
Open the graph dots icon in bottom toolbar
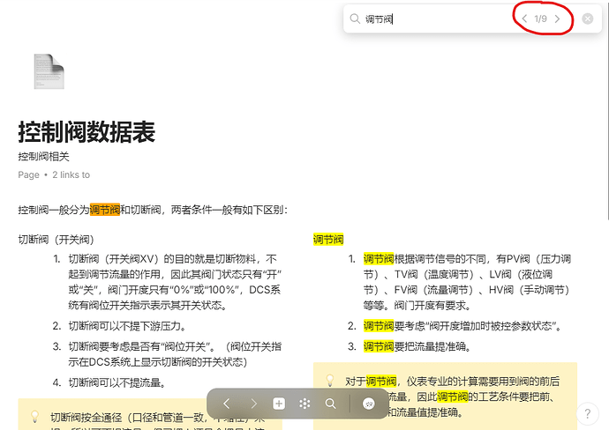tap(304, 404)
